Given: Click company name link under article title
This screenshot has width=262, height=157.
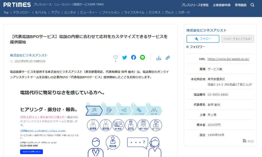Looking at the screenshot, I should pos(29,55).
